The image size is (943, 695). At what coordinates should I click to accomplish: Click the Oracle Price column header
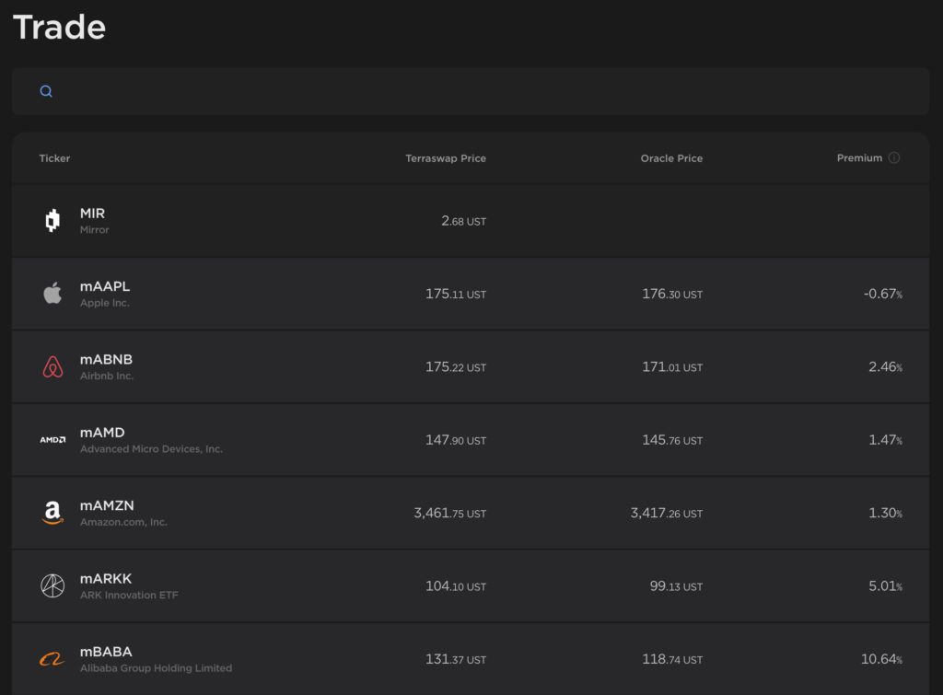pos(671,158)
